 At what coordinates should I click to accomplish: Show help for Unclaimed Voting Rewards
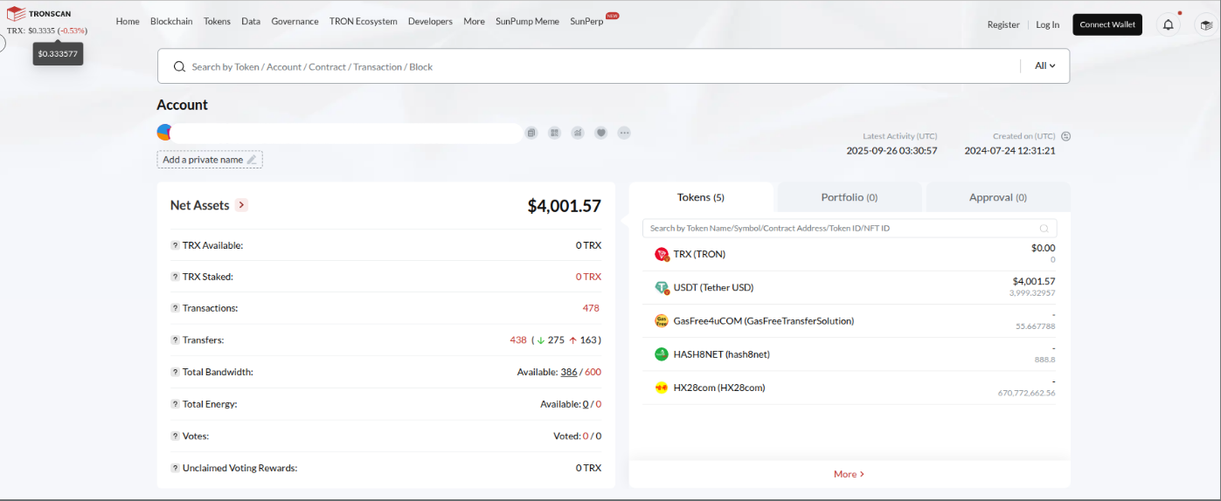pos(175,468)
